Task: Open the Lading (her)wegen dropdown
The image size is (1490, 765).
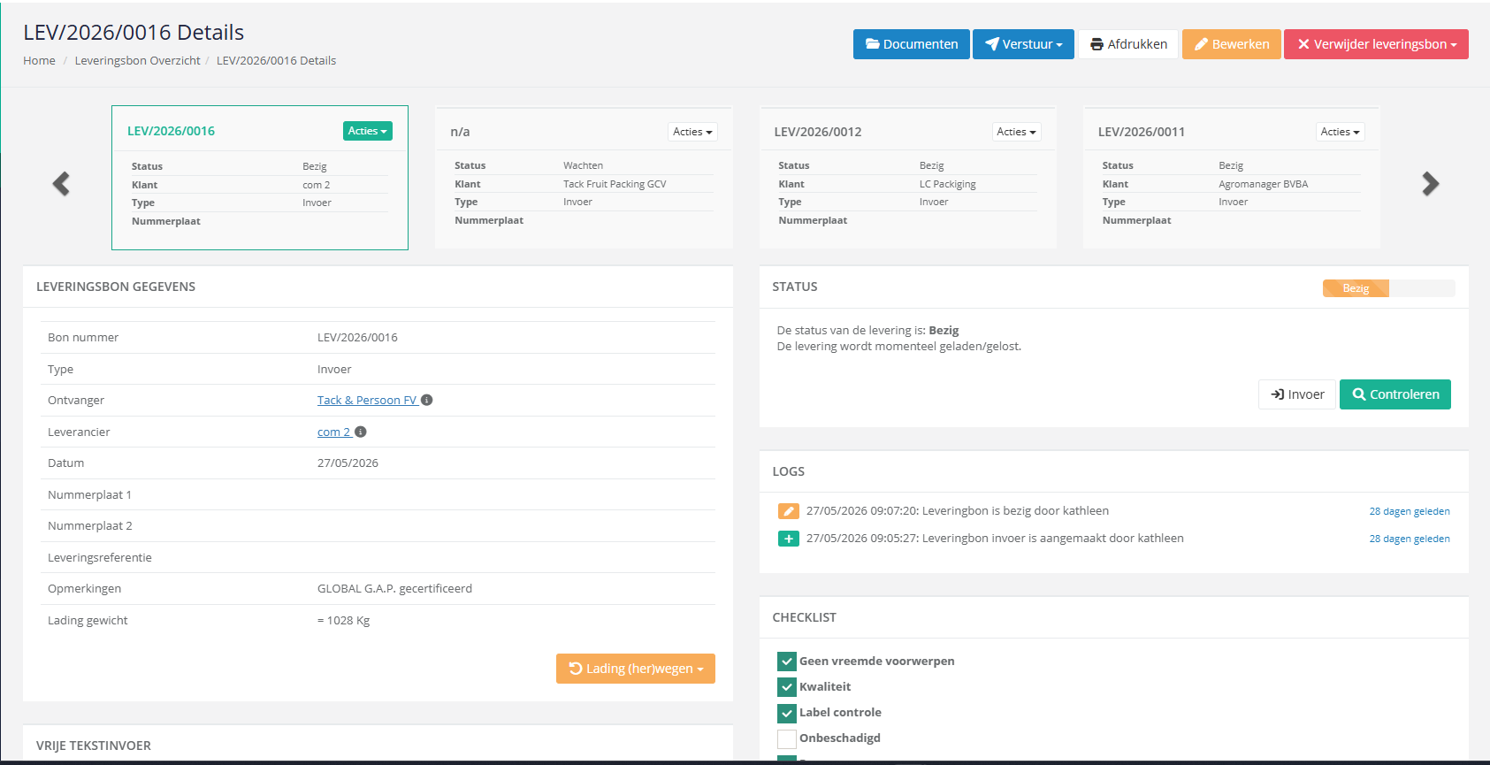Action: (636, 669)
